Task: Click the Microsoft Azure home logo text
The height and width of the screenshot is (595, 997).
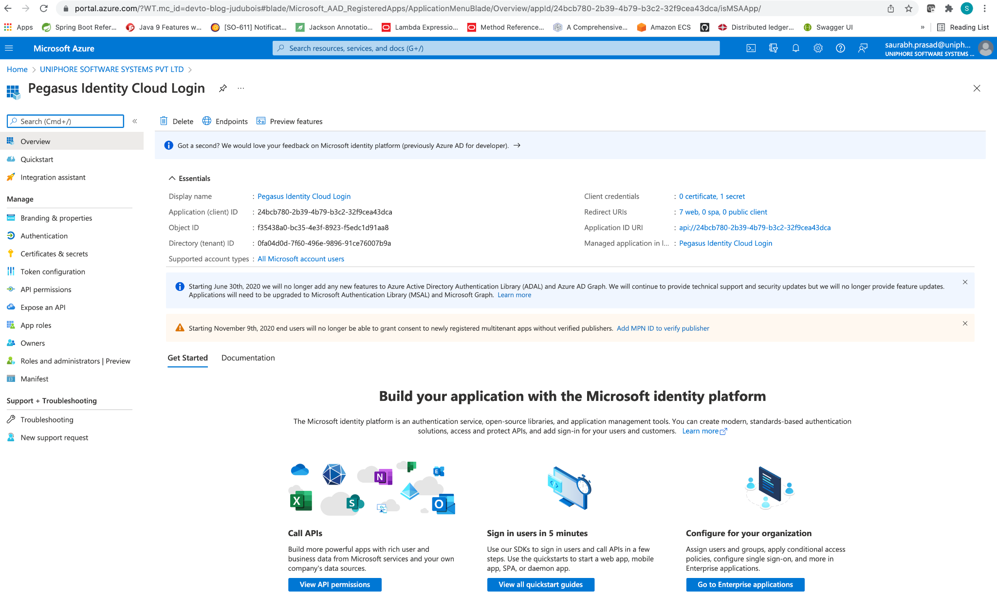Action: [64, 48]
